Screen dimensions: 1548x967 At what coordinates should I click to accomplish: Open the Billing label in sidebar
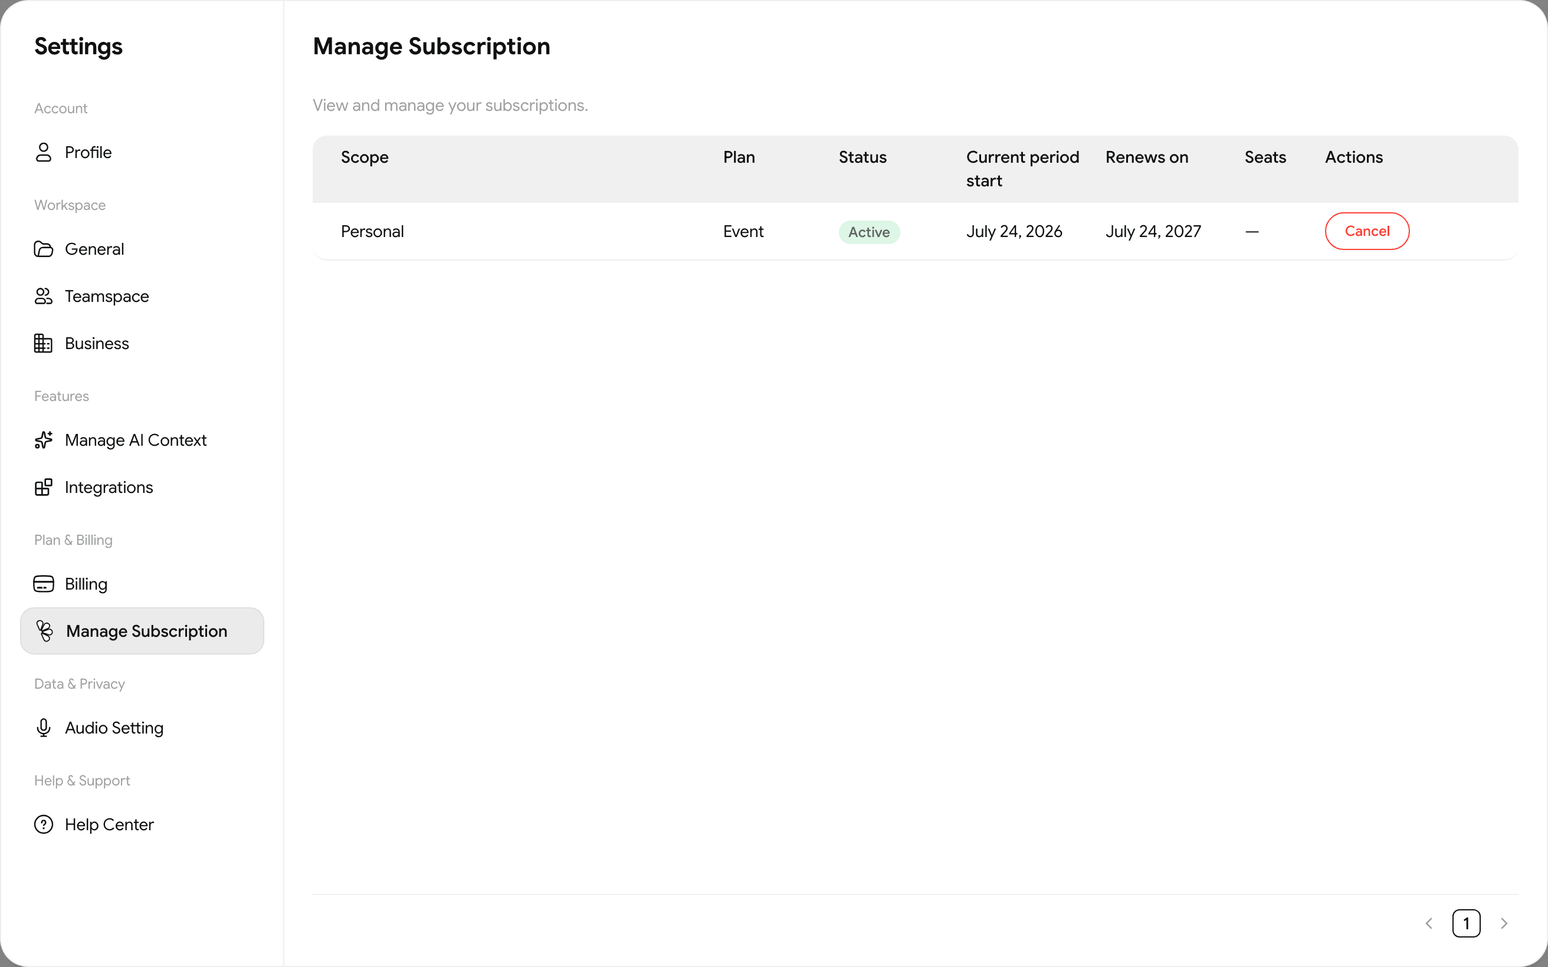tap(86, 584)
